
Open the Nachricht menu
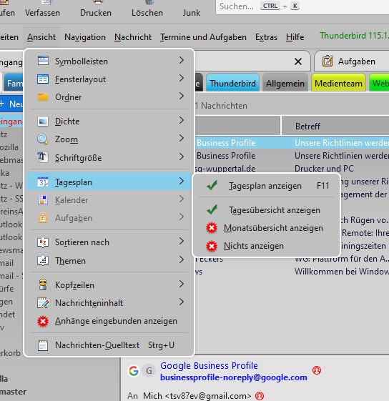(x=133, y=37)
